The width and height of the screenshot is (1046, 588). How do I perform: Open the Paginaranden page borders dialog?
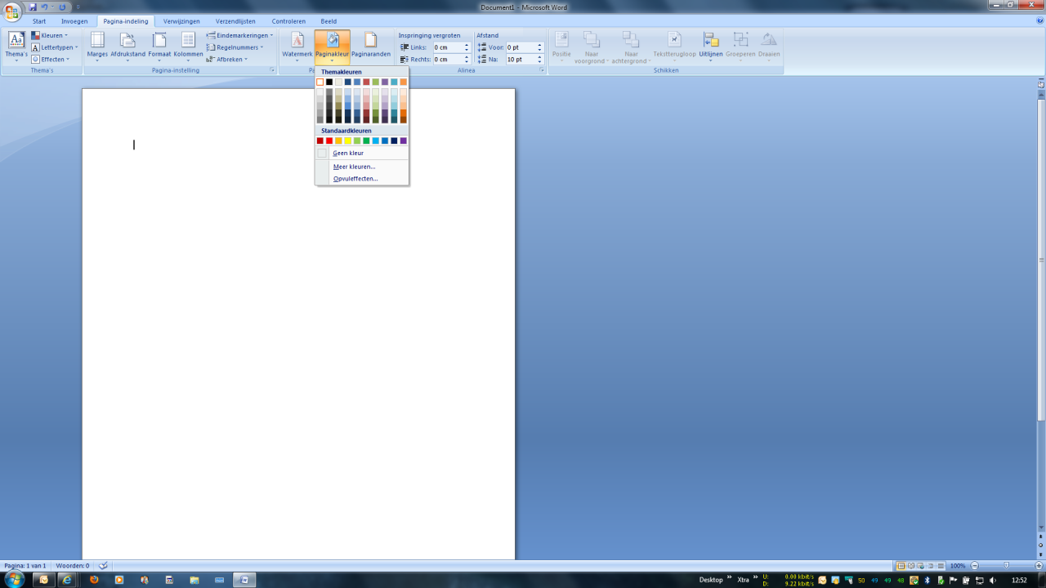pyautogui.click(x=370, y=44)
